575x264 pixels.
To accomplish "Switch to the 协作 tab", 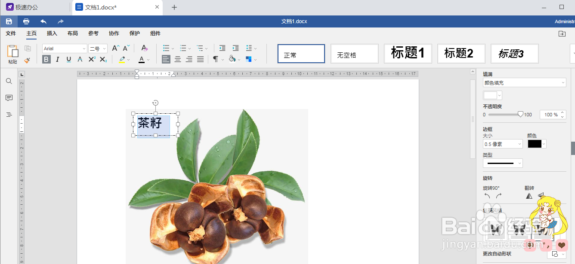I will coord(114,33).
